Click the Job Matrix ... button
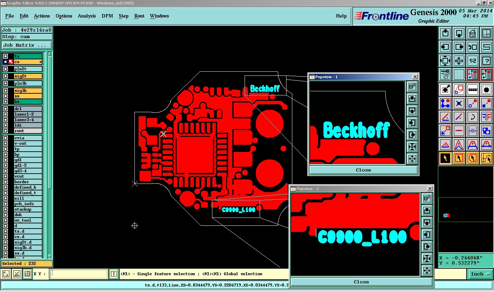 click(27, 45)
